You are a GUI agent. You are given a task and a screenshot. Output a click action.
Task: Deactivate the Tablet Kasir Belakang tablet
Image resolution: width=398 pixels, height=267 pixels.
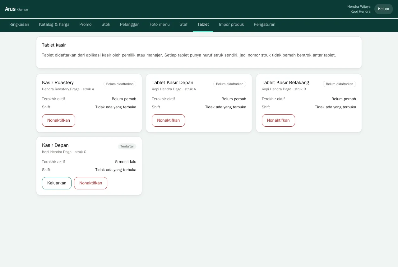pos(278,120)
